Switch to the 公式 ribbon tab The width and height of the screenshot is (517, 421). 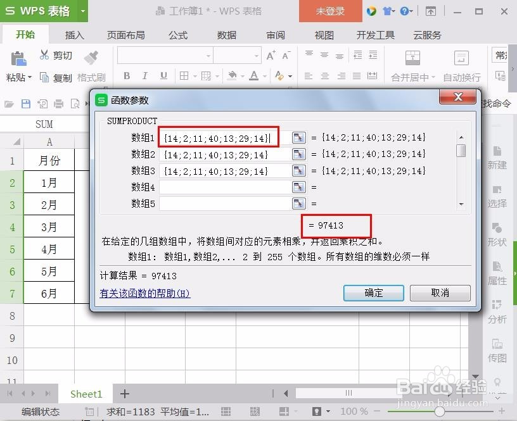[178, 35]
